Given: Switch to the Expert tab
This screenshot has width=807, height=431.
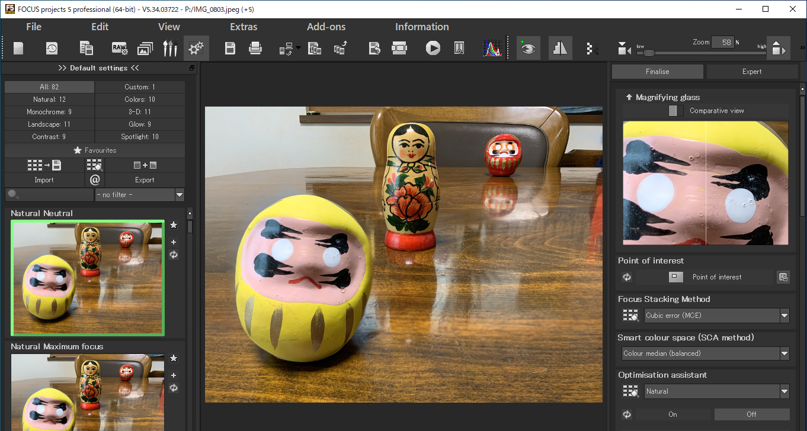Looking at the screenshot, I should (752, 72).
